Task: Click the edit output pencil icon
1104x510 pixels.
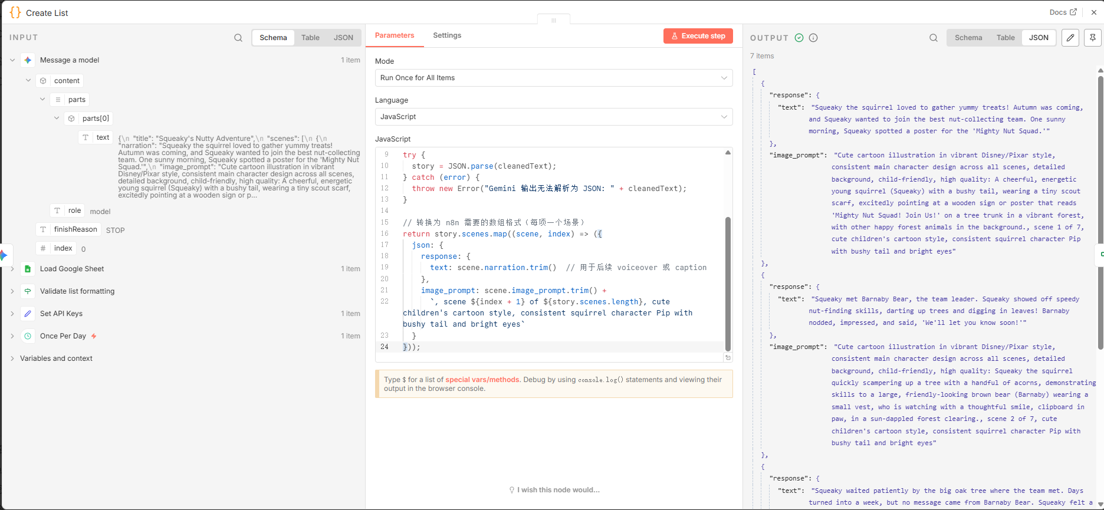Action: tap(1070, 38)
